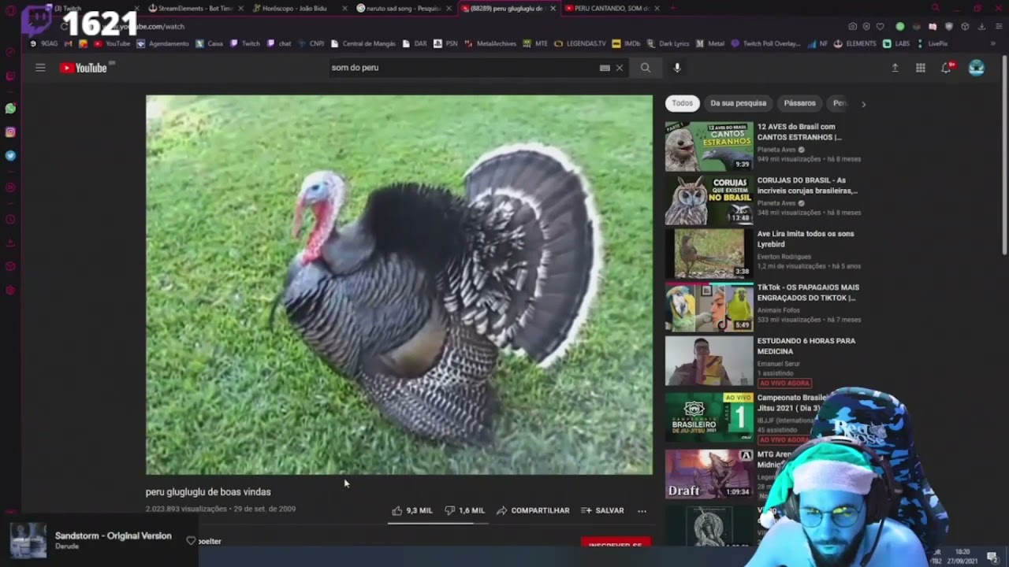Open the MTG Arena Draft video thumbnail
Image resolution: width=1009 pixels, height=567 pixels.
point(709,474)
